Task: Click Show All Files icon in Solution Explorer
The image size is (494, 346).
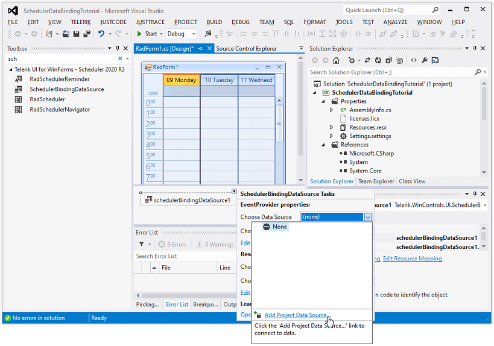Action: coord(400,60)
